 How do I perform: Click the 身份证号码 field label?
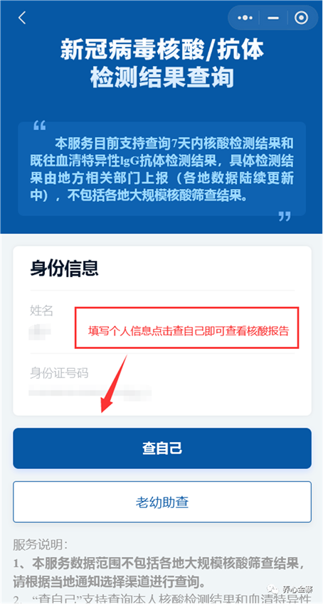pyautogui.click(x=59, y=373)
